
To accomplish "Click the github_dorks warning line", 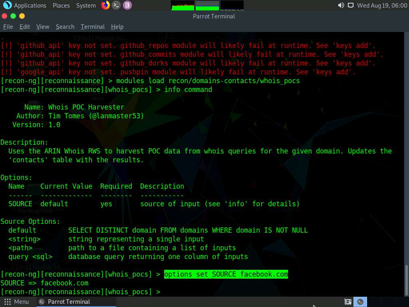I will [x=188, y=63].
